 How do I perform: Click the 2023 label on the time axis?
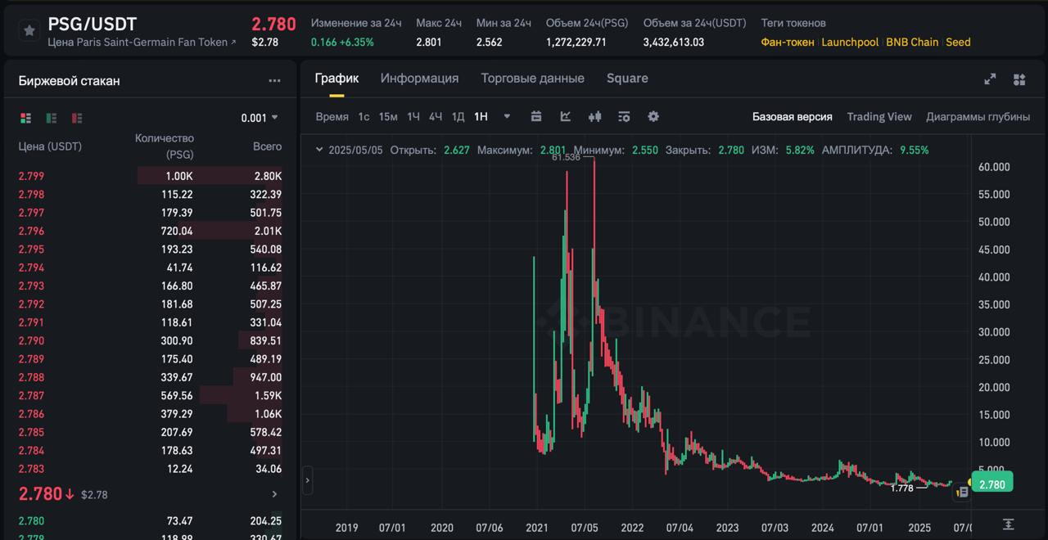727,528
